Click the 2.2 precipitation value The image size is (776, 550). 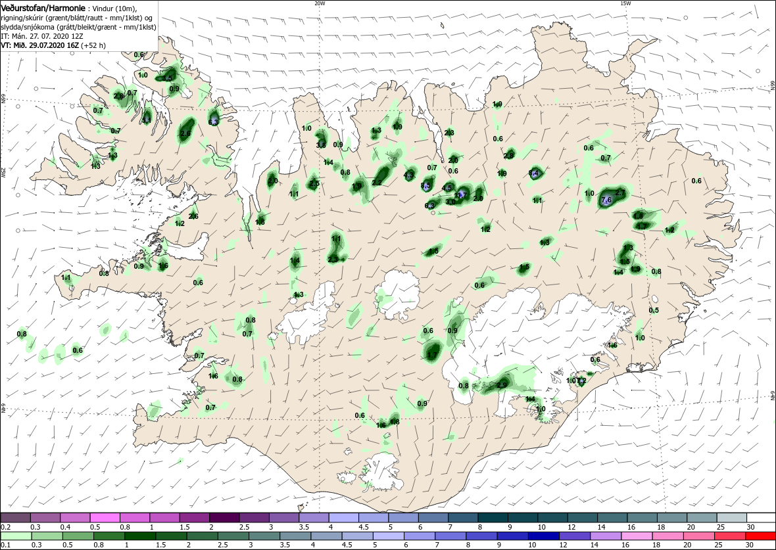377,183
